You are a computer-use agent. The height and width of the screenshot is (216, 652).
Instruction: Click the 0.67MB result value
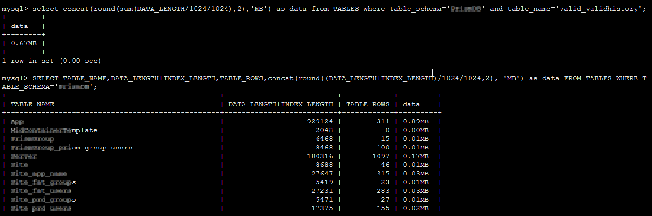[24, 43]
